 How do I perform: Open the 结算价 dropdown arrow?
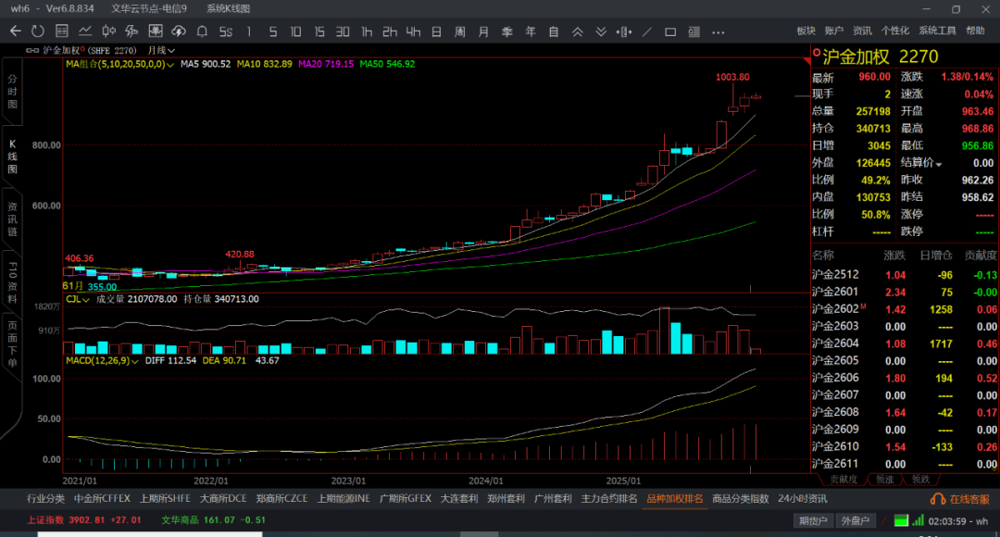point(938,164)
